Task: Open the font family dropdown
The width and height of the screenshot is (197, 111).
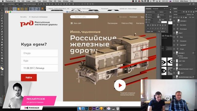Action: coord(152,12)
